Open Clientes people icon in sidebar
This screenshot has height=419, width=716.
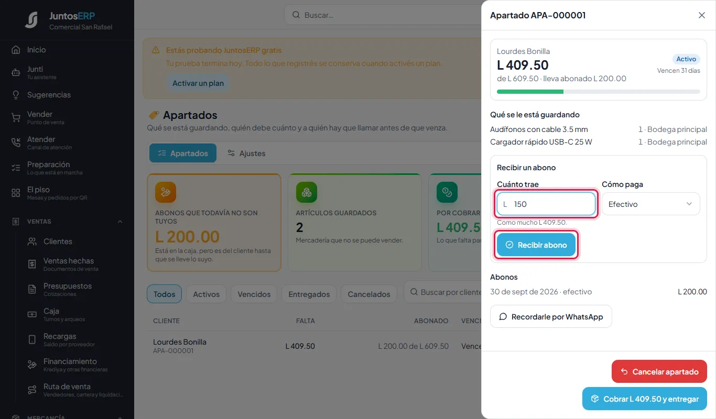click(x=32, y=241)
